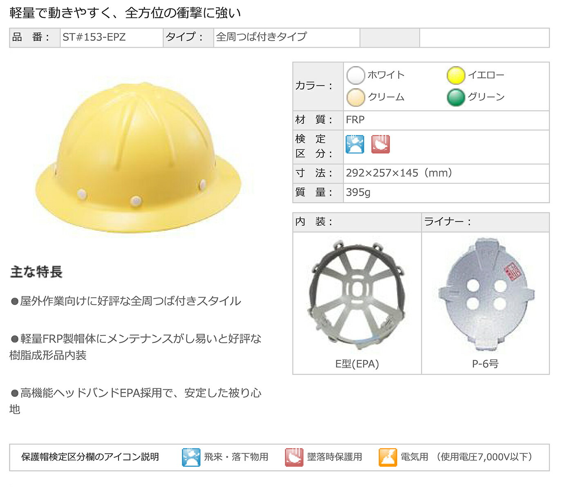Pick the green グリーン color swatch
Image resolution: width=562 pixels, height=490 pixels.
[456, 97]
